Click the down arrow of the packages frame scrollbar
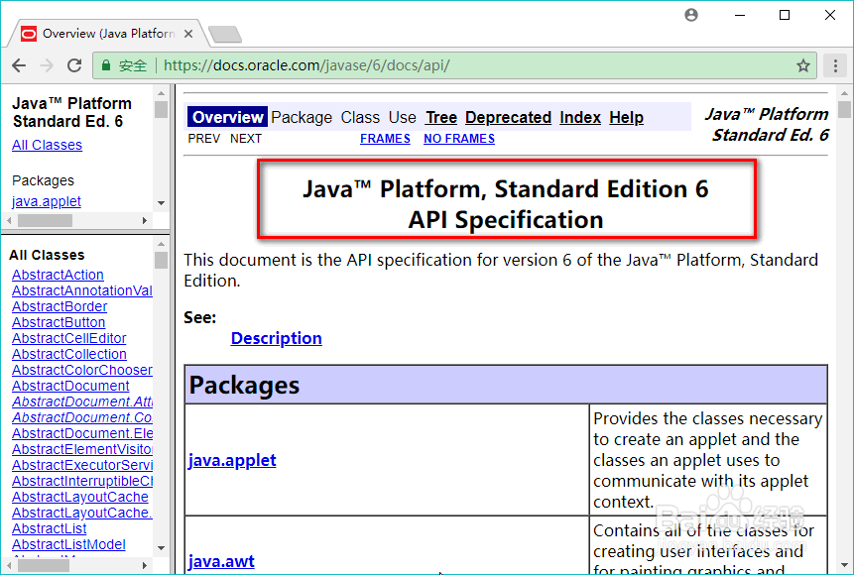The height and width of the screenshot is (575, 854). [x=161, y=203]
